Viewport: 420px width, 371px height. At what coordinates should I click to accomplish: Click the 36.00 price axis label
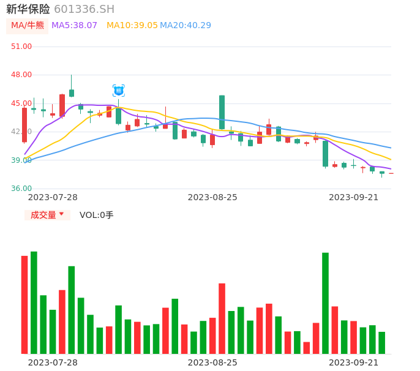tap(21, 189)
